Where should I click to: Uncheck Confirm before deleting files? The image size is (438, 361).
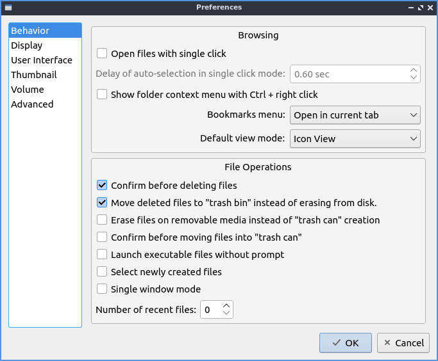[102, 186]
